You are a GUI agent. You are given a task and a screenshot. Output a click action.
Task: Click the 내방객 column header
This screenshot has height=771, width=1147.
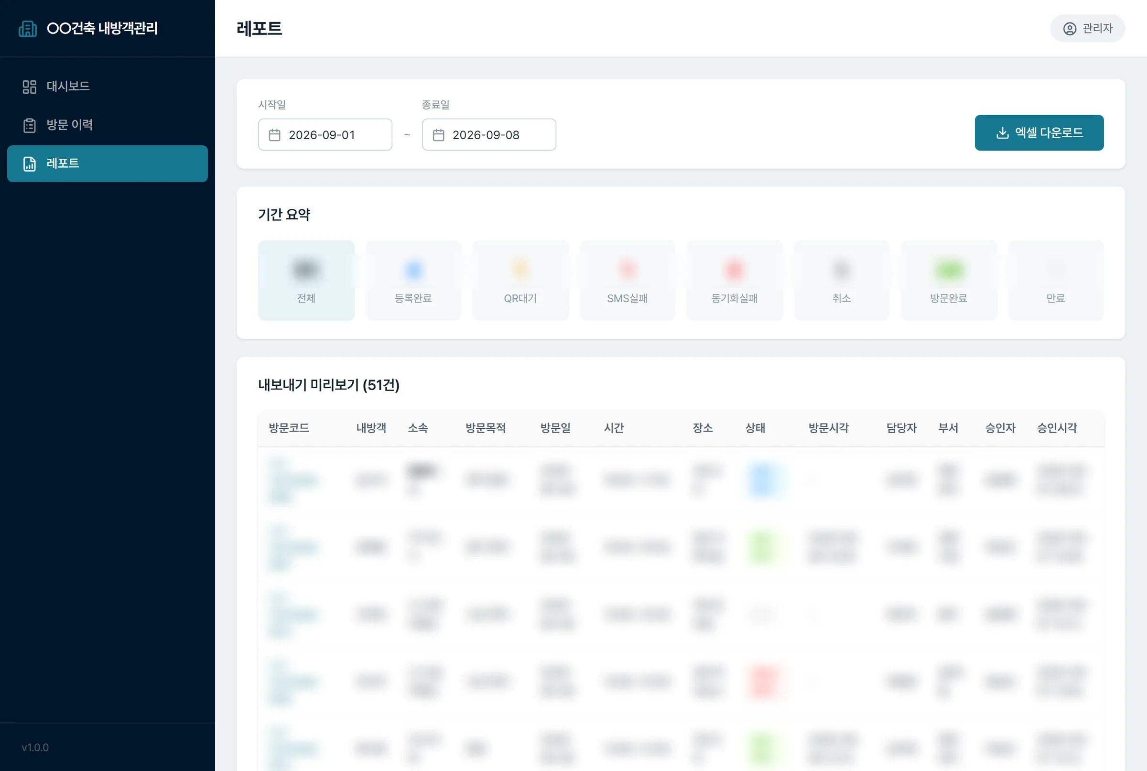tap(371, 428)
